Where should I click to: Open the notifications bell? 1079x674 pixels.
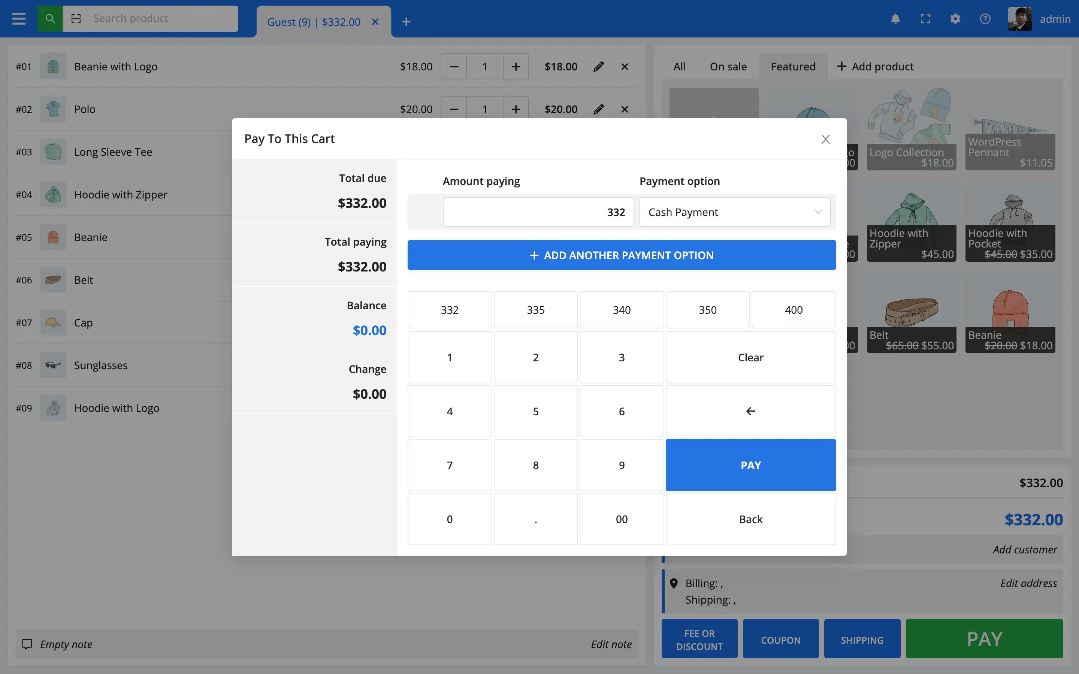[x=895, y=19]
